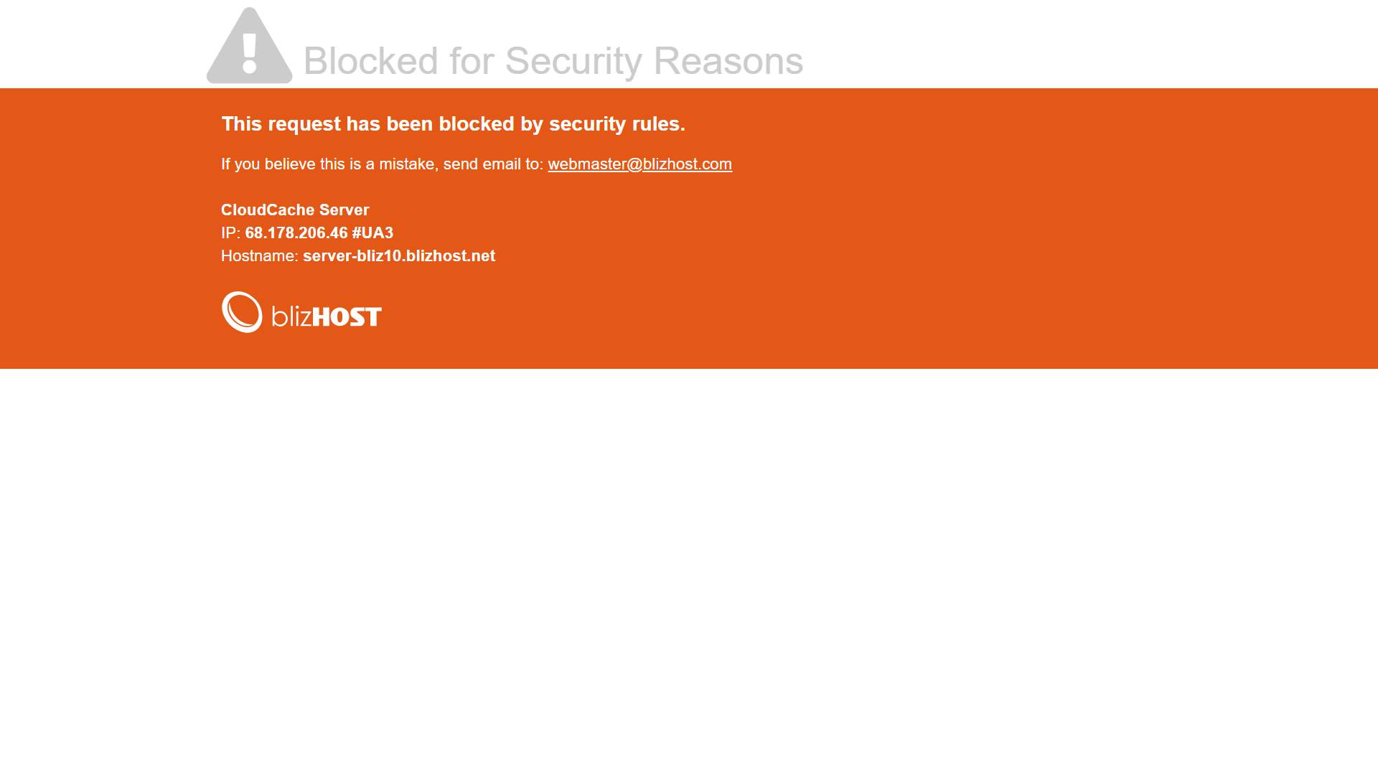Click the "Hostname:" label

(x=259, y=256)
